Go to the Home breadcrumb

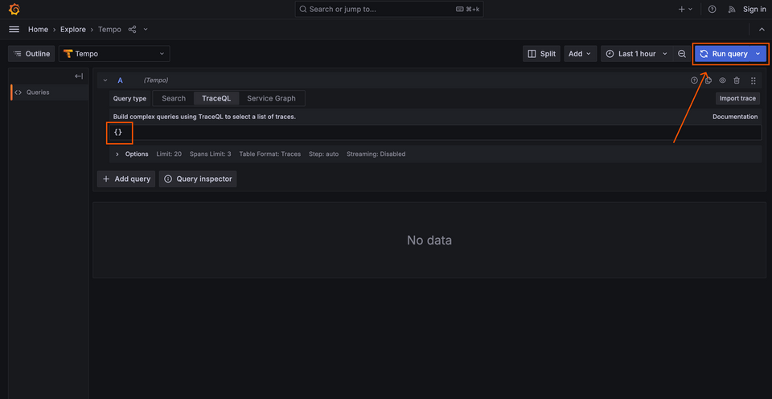click(38, 30)
